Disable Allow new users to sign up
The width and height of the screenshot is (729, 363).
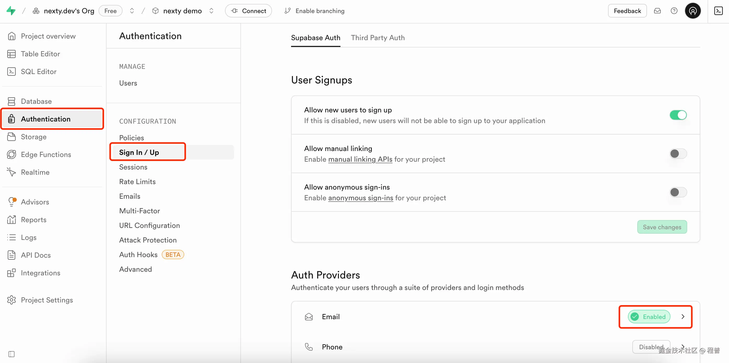tap(678, 115)
